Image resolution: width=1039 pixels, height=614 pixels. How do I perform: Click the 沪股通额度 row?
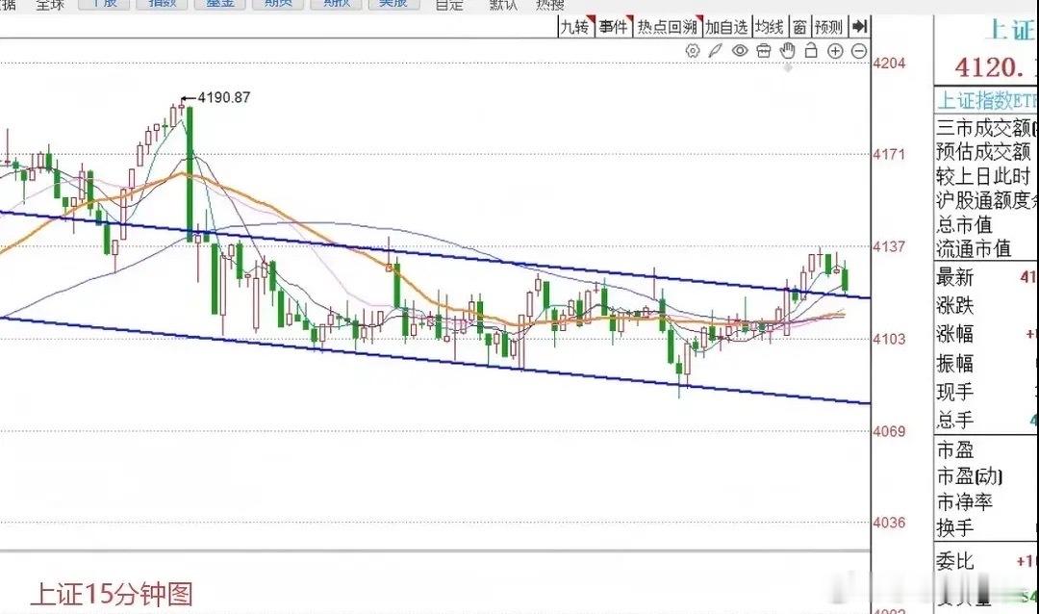click(987, 199)
